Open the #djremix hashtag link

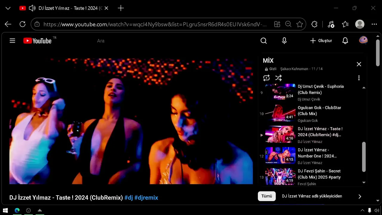tap(146, 198)
